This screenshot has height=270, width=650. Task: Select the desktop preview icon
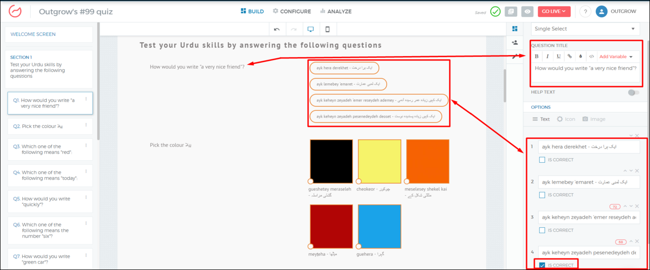[x=311, y=30]
